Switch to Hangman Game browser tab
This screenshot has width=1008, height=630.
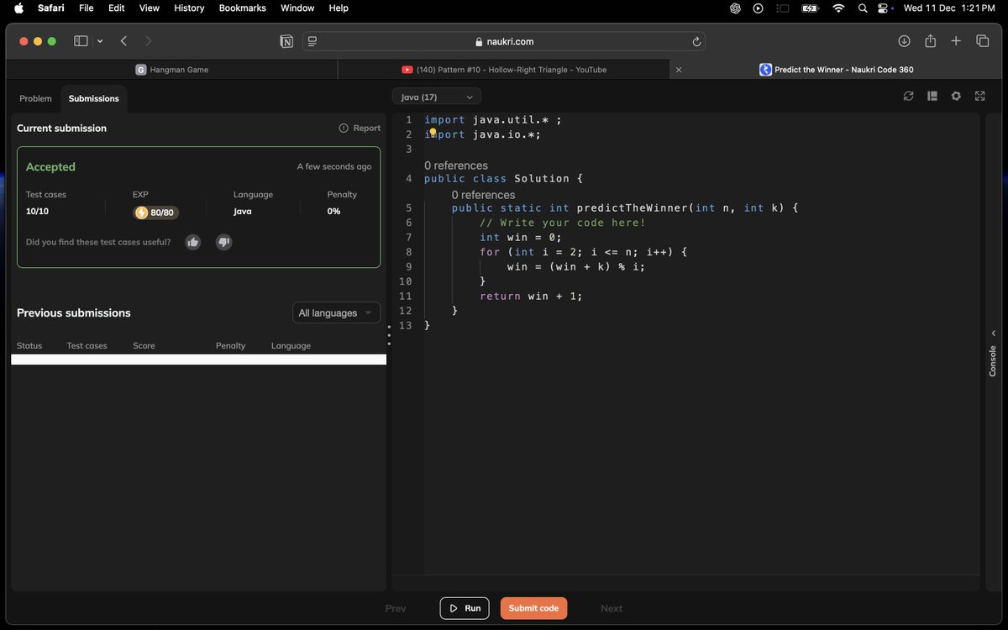[x=172, y=70]
